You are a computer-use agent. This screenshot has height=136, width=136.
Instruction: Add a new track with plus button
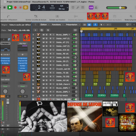[35, 30]
